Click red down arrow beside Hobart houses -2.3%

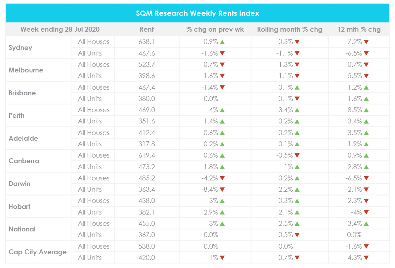tap(366, 201)
